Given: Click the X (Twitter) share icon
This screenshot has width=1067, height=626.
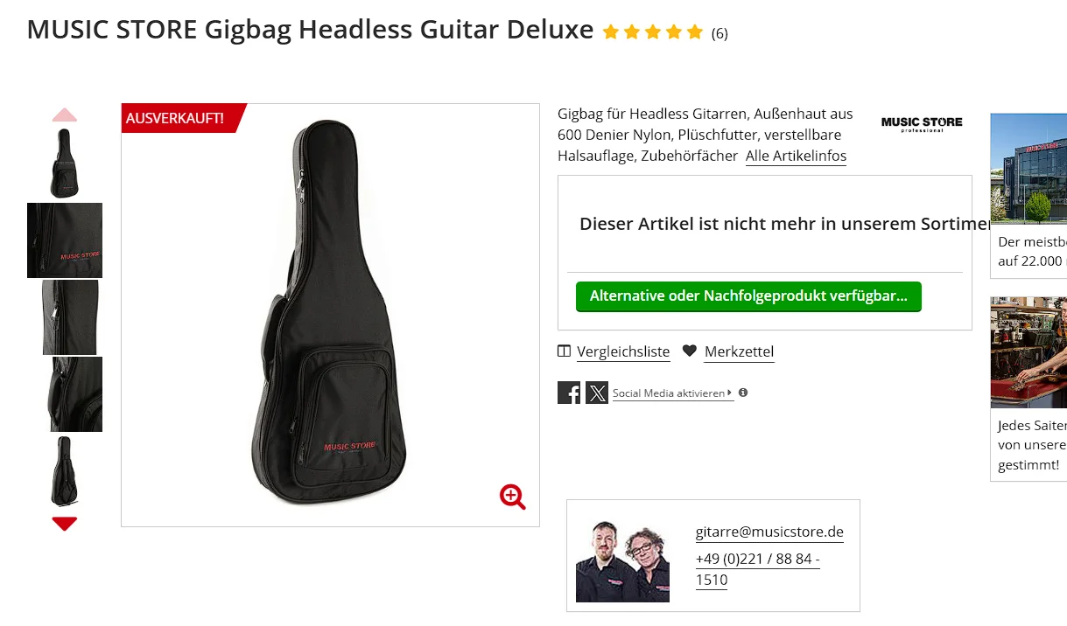Looking at the screenshot, I should point(597,393).
